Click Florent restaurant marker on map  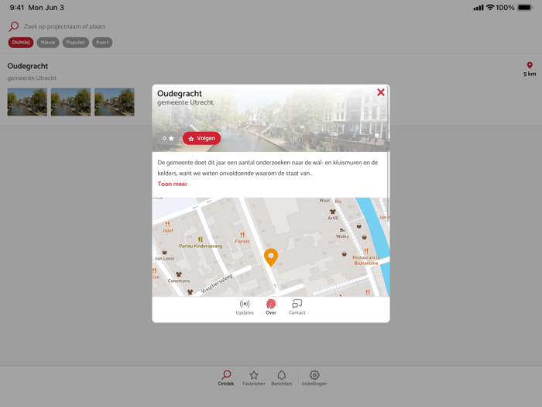tap(242, 238)
